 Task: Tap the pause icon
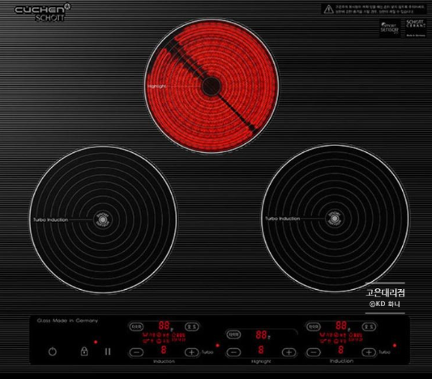(x=108, y=351)
